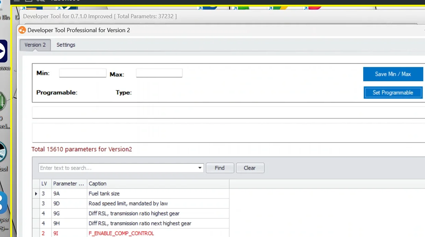Click into the parameter search text box
The image size is (425, 237).
point(118,168)
